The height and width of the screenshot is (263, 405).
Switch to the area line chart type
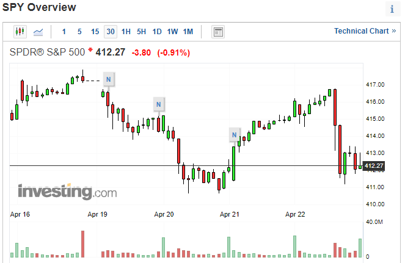pos(38,32)
